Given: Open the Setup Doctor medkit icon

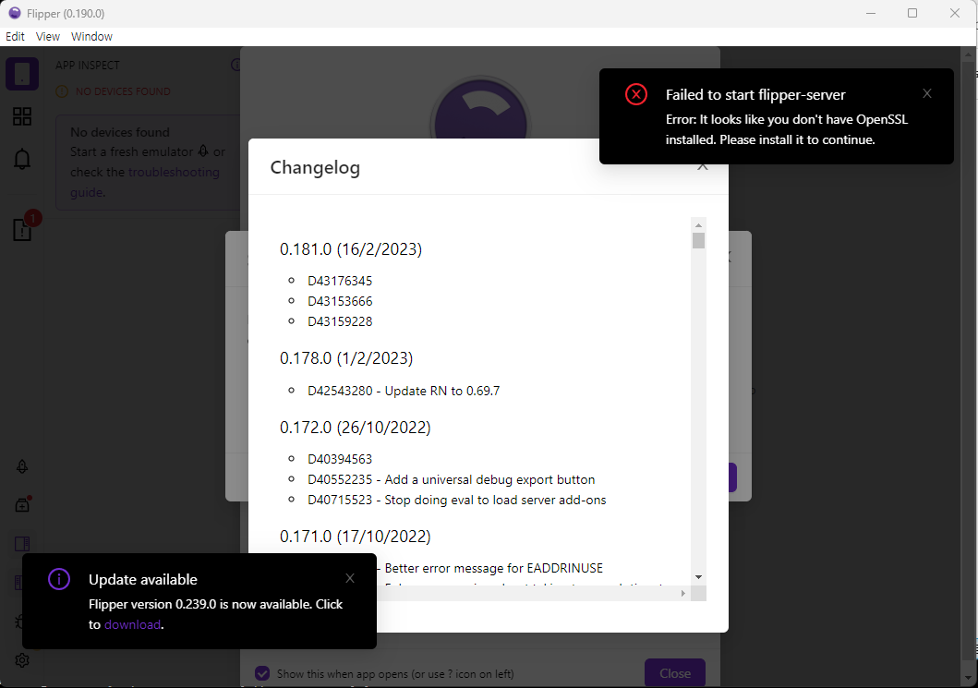Looking at the screenshot, I should [22, 504].
